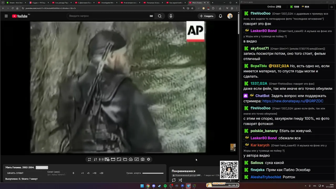
Task: Switch to the I Investigated tab
Action: 108,3
